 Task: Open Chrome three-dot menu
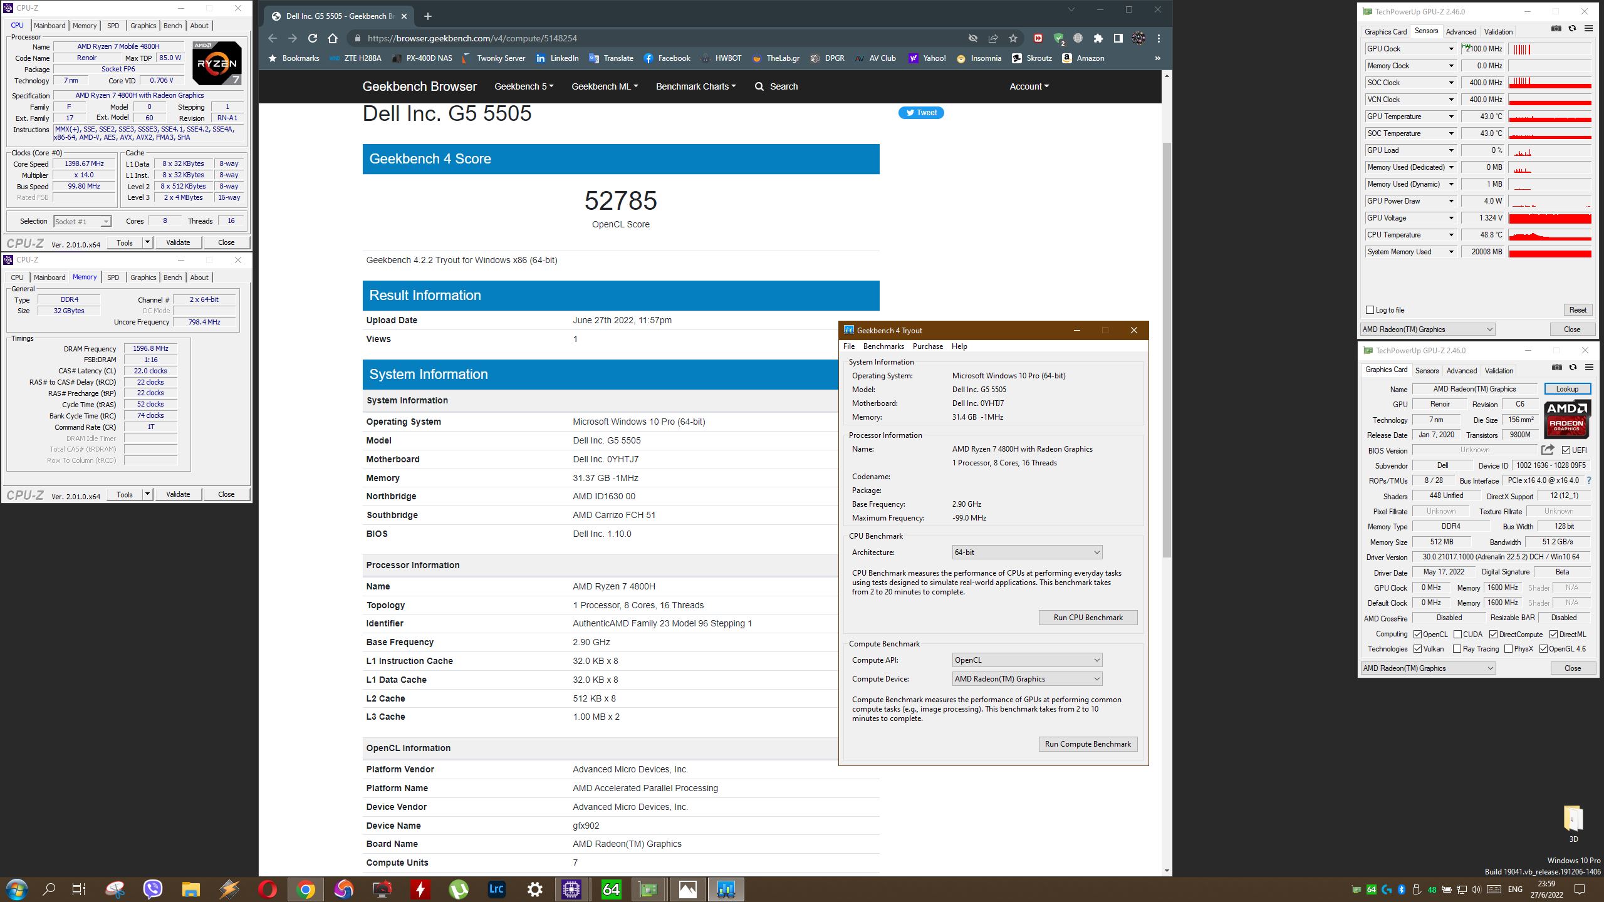pyautogui.click(x=1159, y=38)
